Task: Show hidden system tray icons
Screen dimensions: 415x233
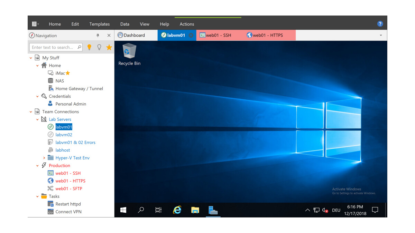Action: coord(307,210)
